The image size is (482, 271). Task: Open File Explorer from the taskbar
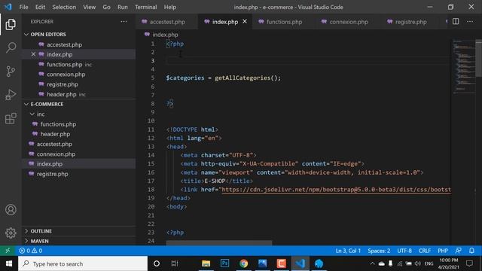coord(206,263)
